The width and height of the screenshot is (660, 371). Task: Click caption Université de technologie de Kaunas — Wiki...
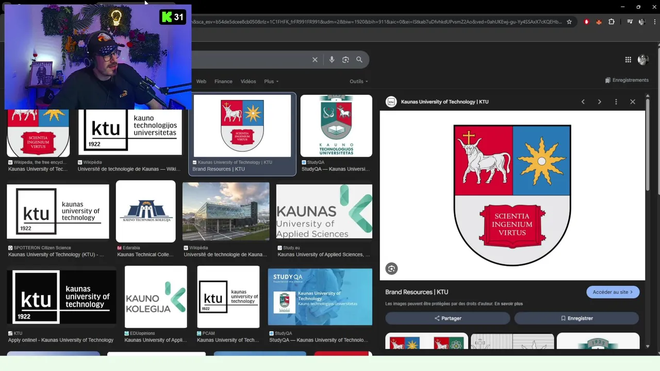(129, 169)
